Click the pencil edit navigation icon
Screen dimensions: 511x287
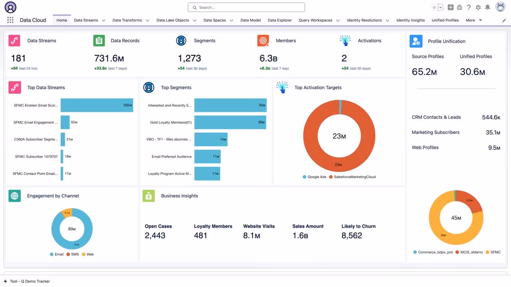pyautogui.click(x=504, y=20)
